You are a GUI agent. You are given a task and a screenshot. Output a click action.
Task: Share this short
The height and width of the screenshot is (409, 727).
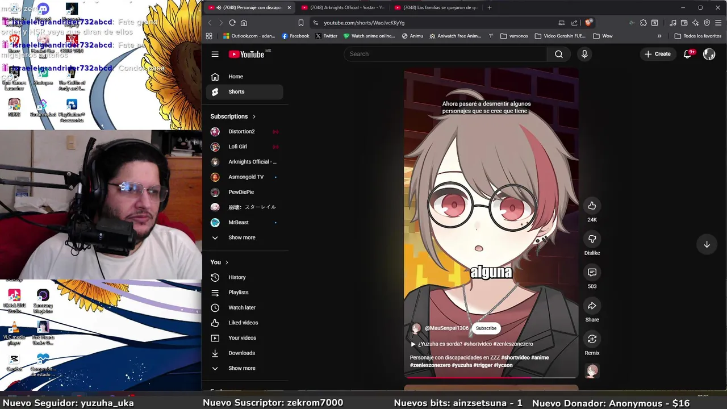592,306
